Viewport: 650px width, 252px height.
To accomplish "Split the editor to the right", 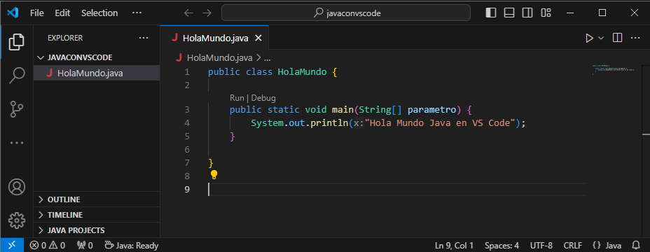I will (x=617, y=38).
